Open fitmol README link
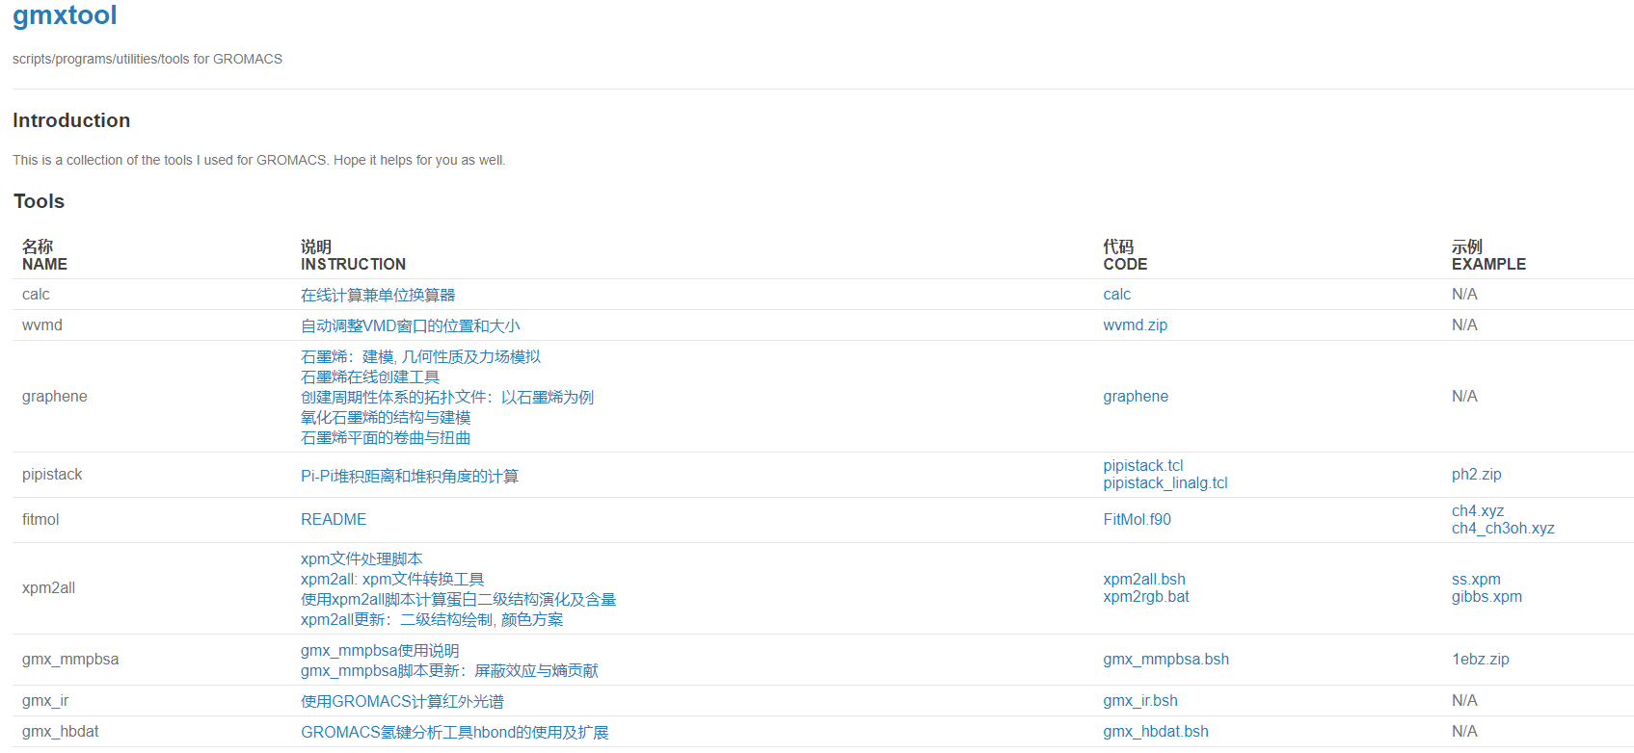 [334, 520]
